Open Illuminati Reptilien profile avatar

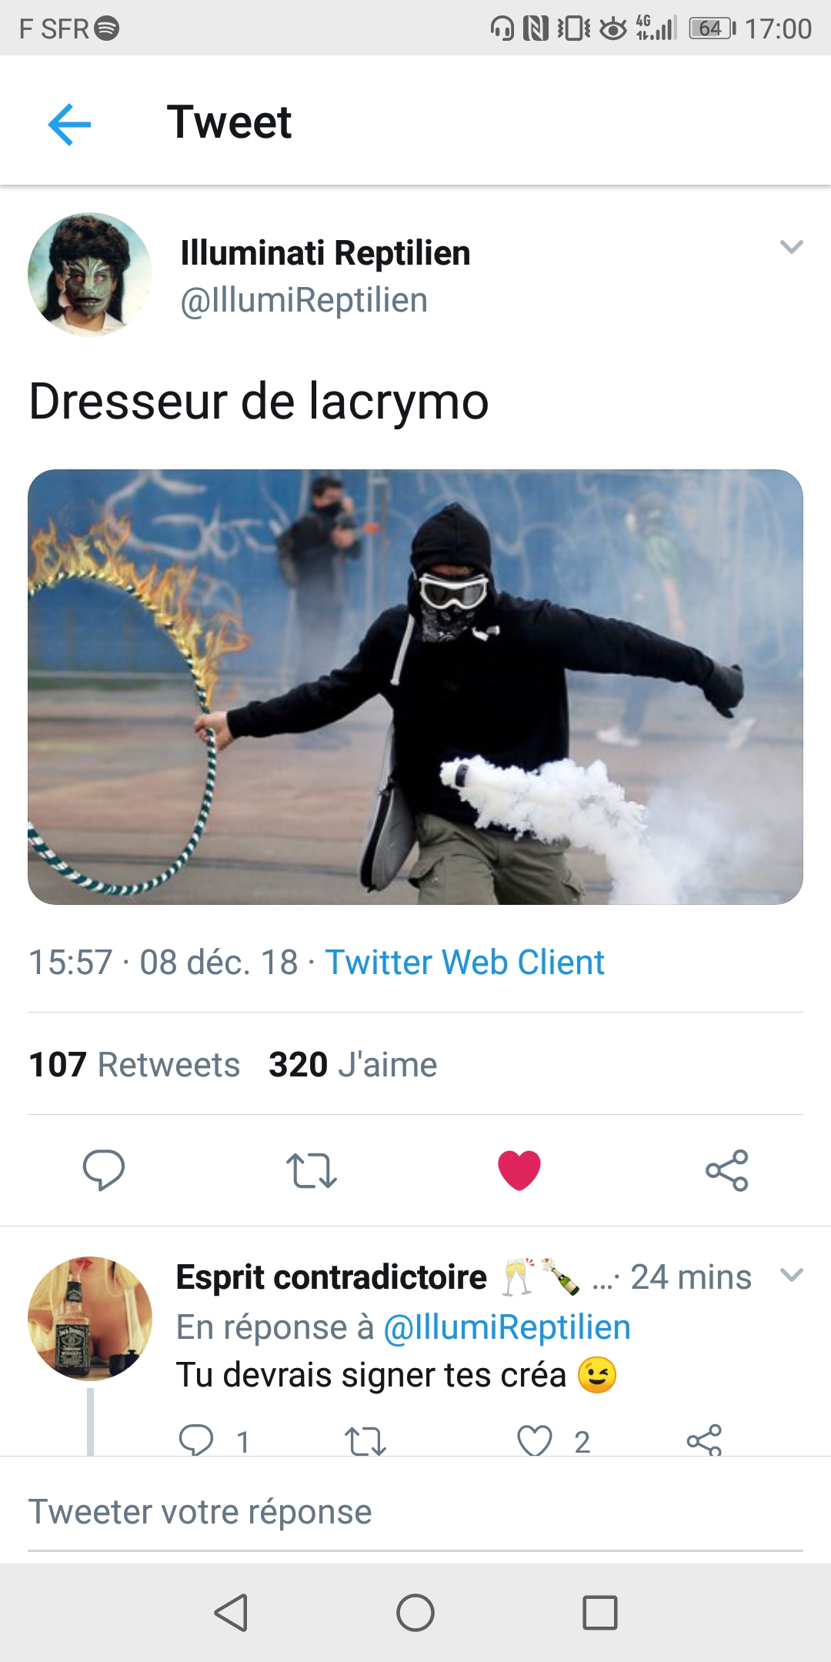[90, 275]
